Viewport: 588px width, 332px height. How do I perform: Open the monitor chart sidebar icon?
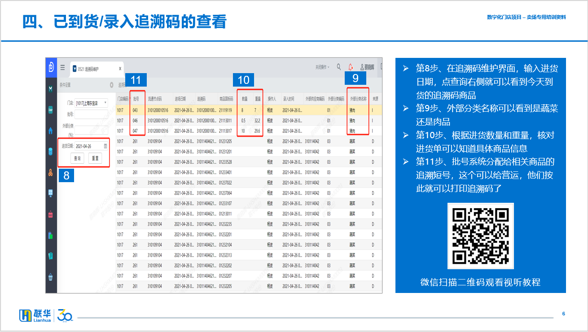[x=51, y=193]
